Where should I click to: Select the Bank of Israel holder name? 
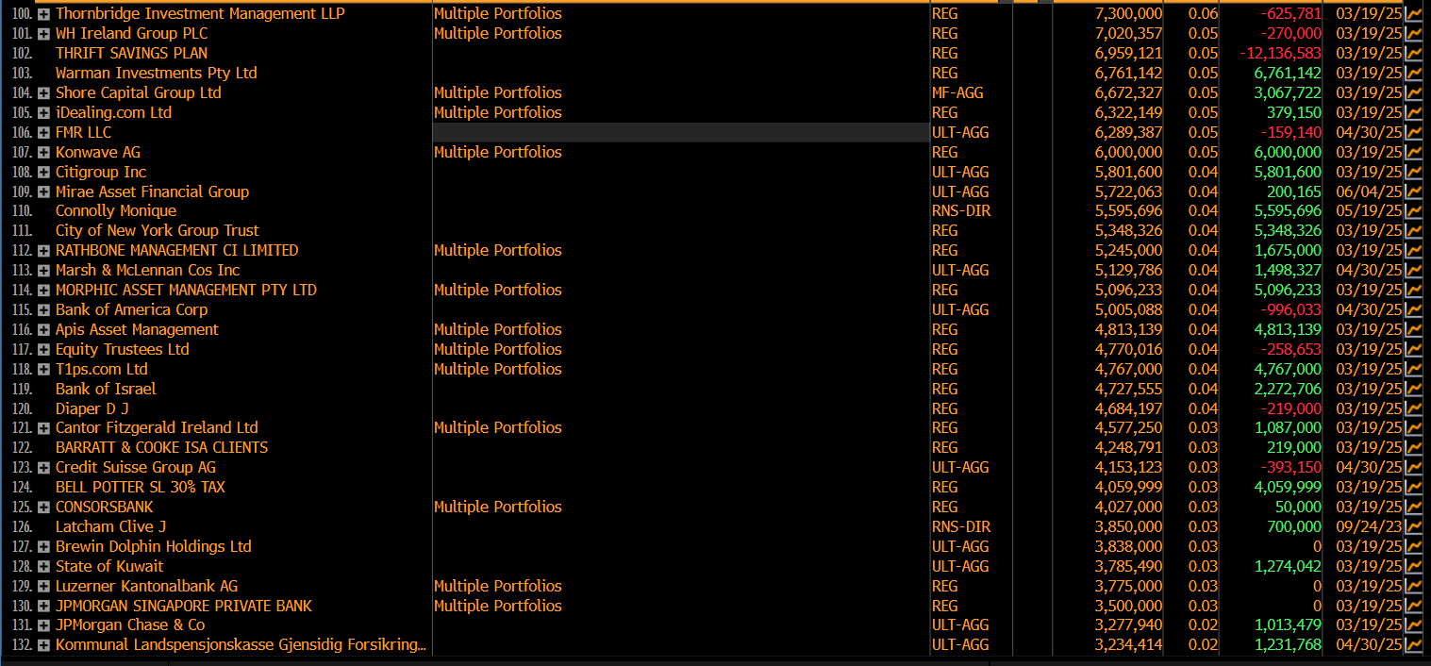[x=106, y=389]
